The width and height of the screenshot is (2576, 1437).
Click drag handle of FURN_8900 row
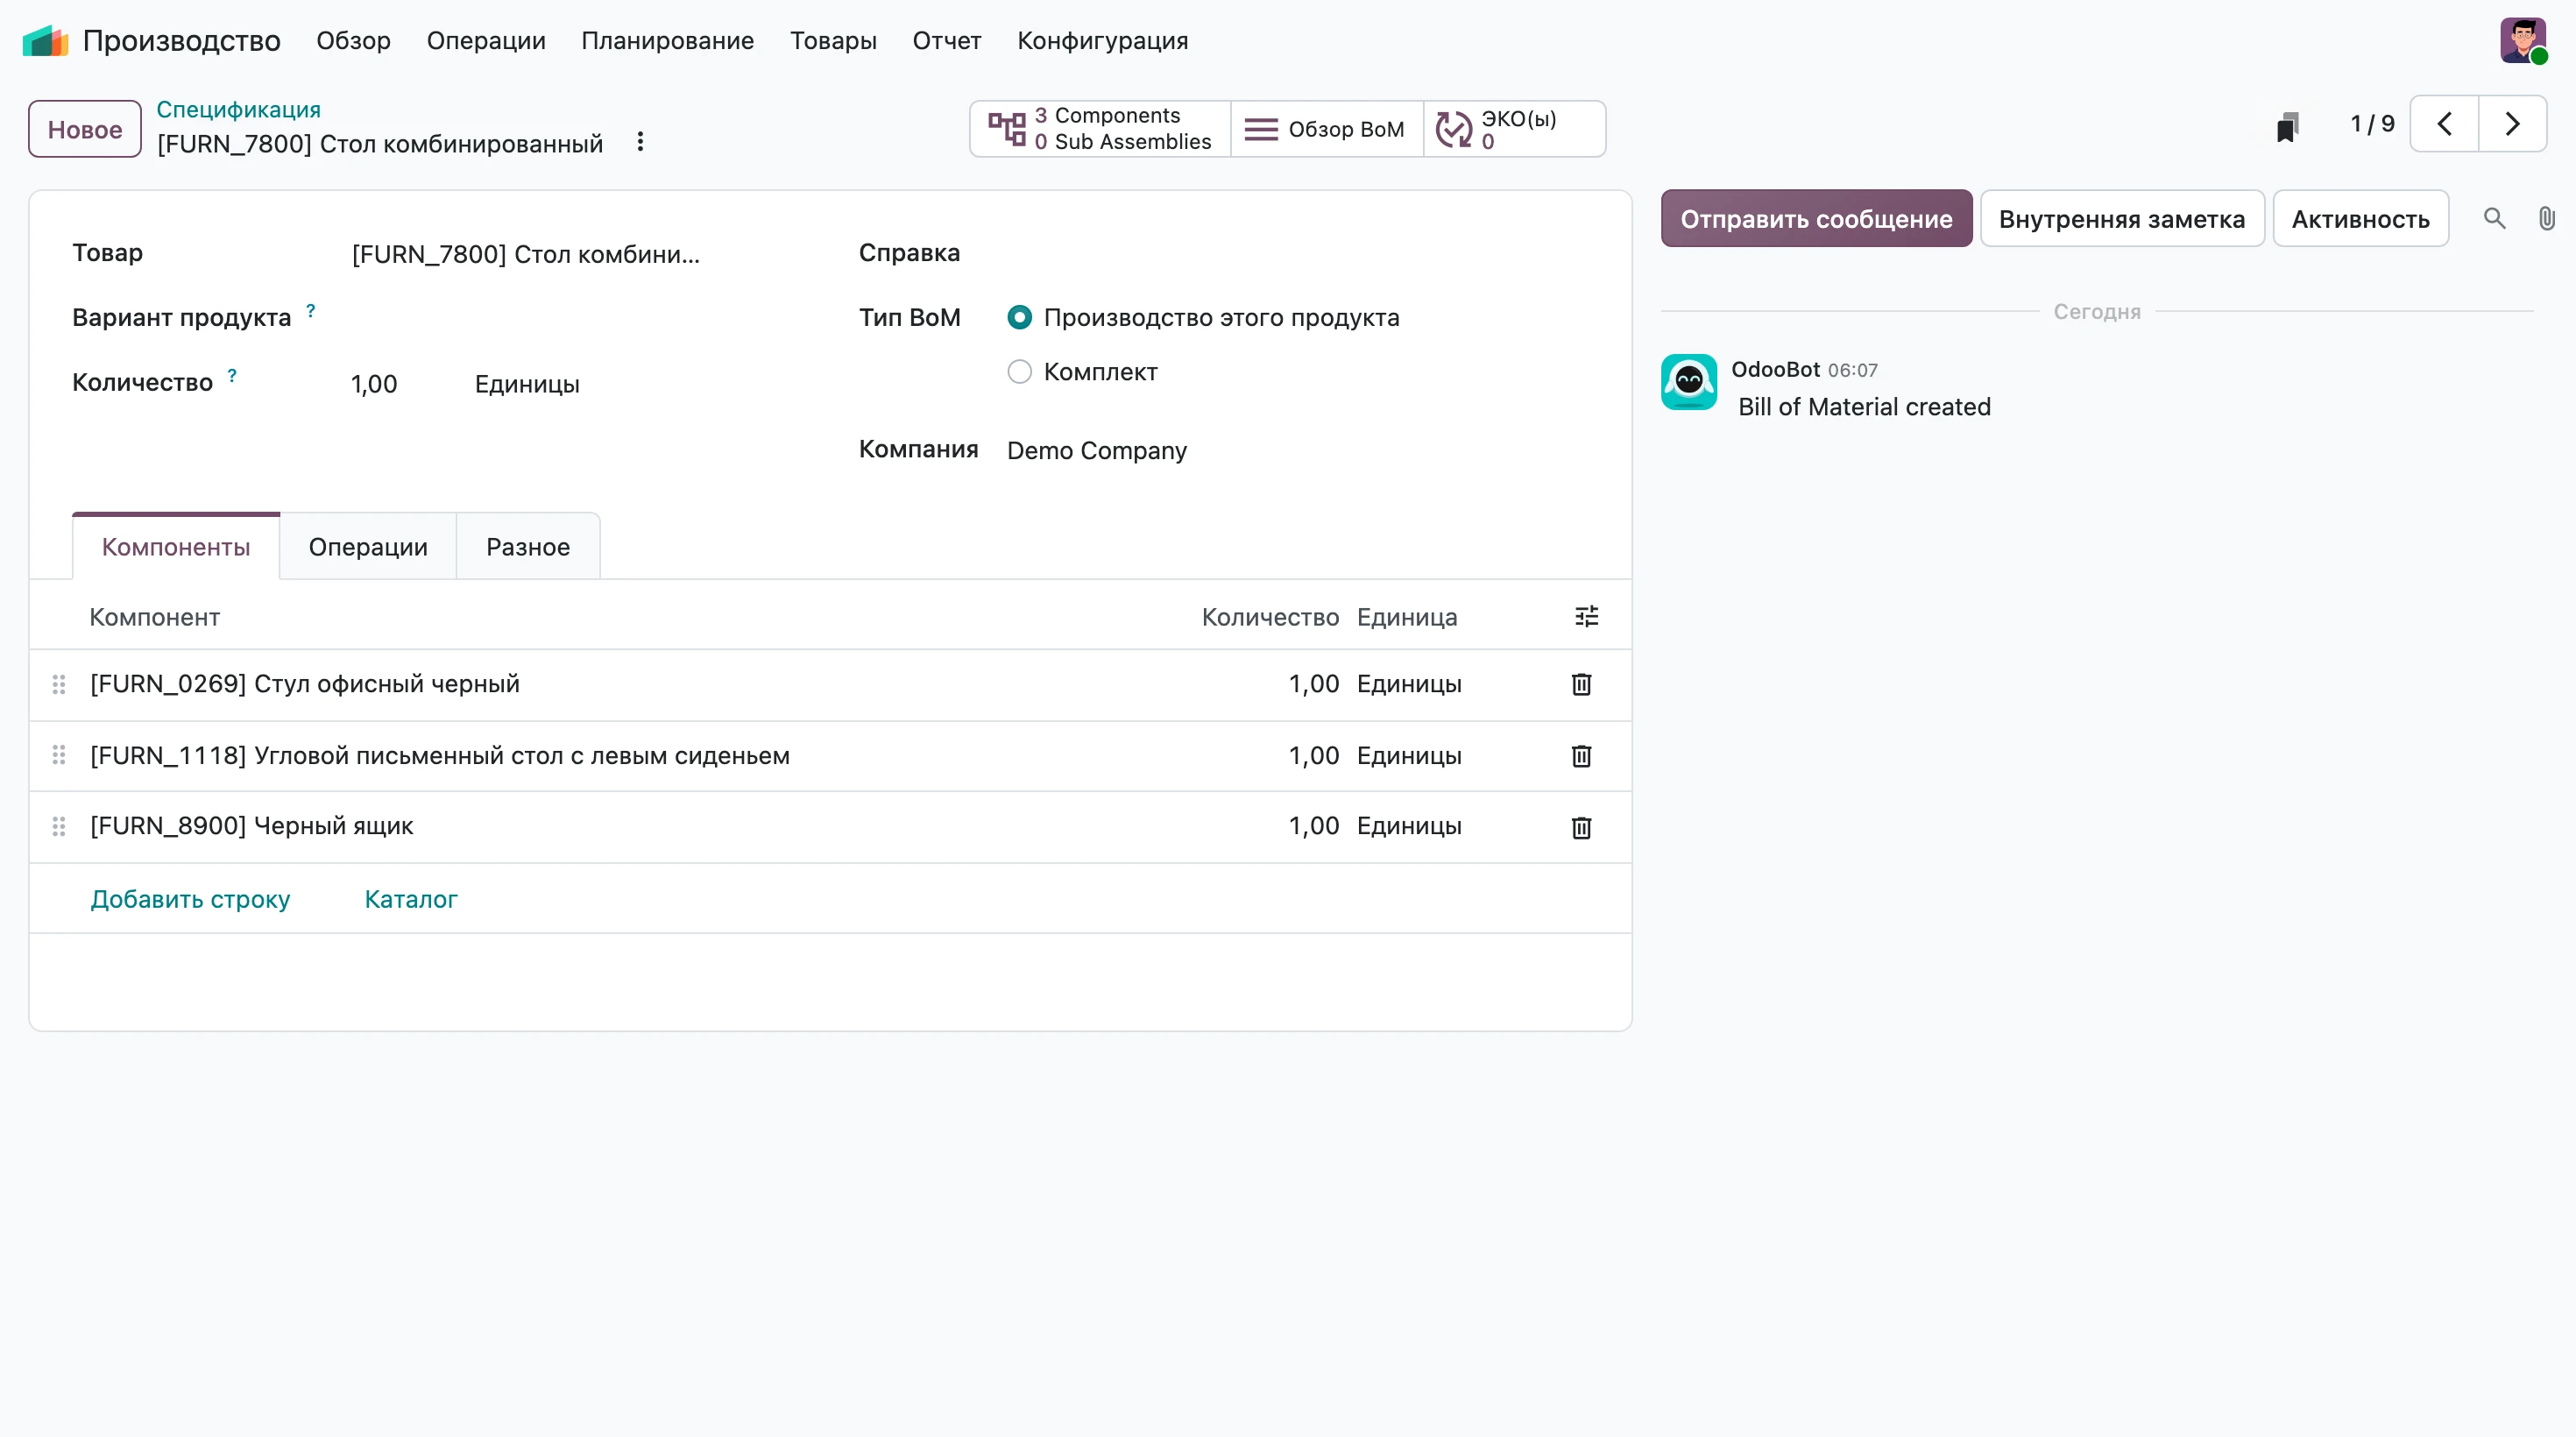point(59,826)
